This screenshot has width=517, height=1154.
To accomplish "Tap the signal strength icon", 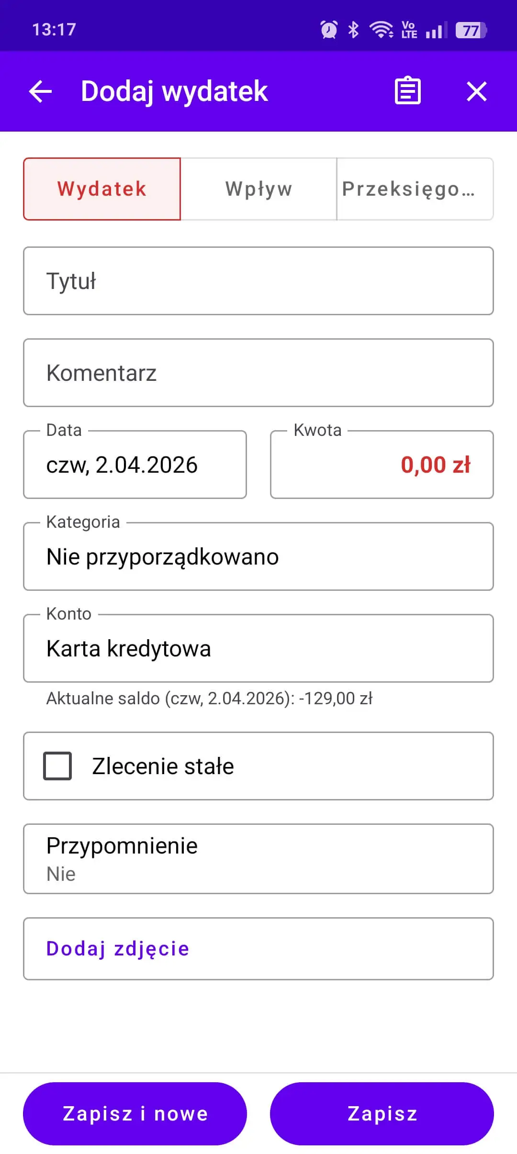I will tap(436, 30).
